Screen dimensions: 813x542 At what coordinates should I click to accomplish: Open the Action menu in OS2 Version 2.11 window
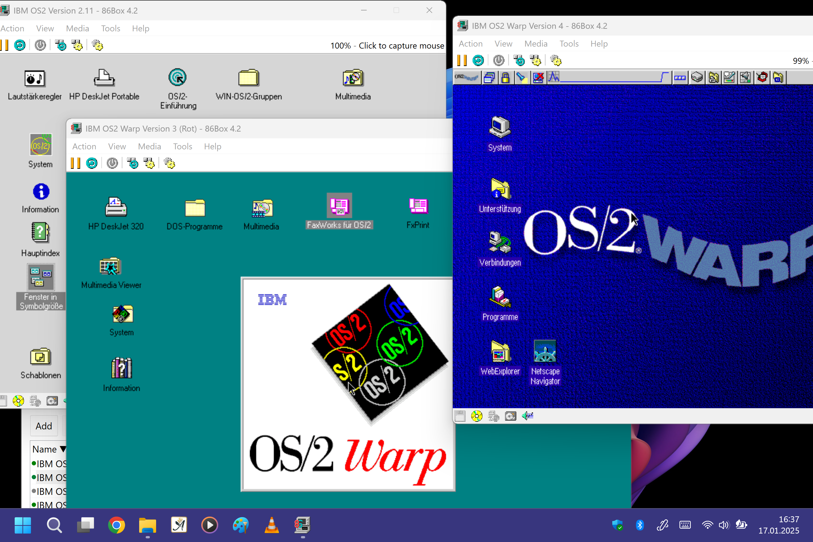[x=12, y=28]
